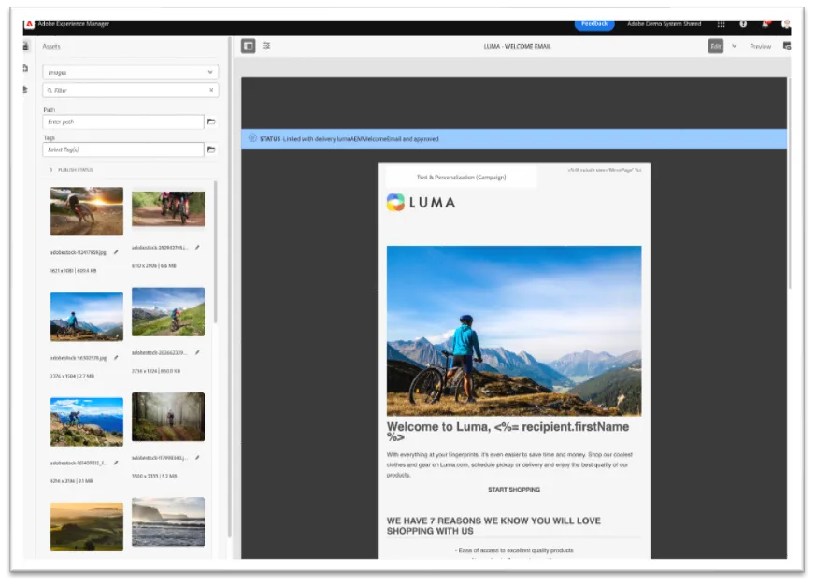Click the Luma logo in the email
Screen dimensions: 815x585
click(x=421, y=202)
